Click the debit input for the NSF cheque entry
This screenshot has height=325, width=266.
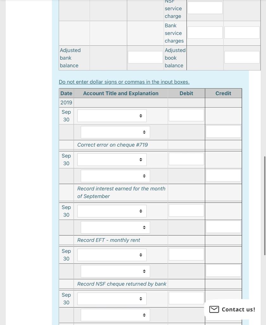pyautogui.click(x=186, y=254)
